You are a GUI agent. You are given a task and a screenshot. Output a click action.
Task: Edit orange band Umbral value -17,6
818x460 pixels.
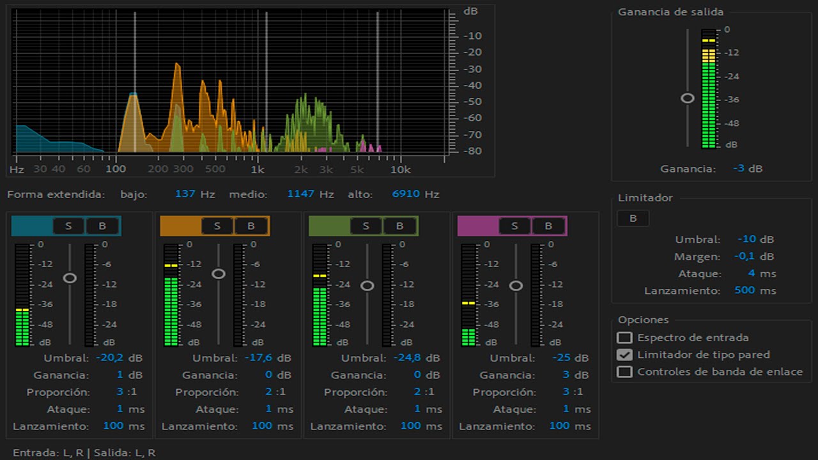259,358
